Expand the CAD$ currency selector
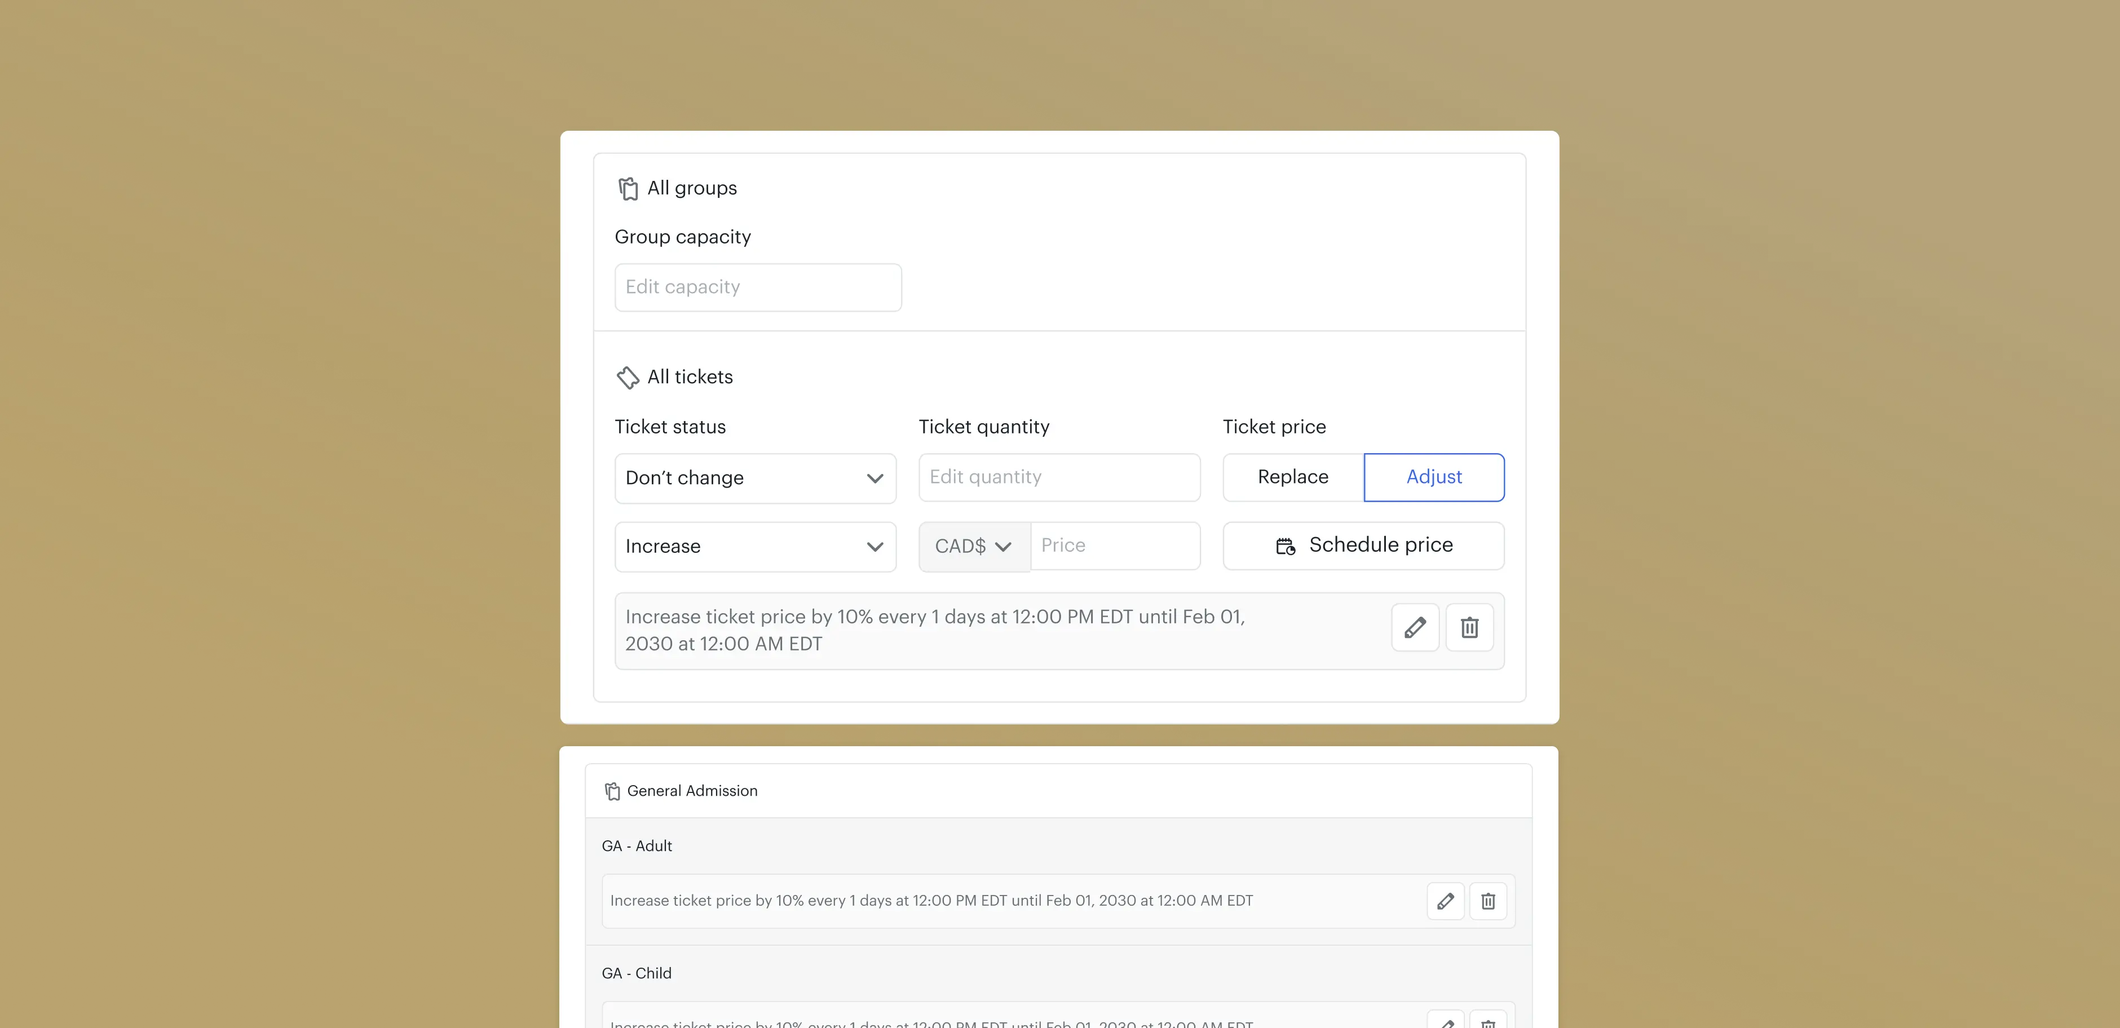 974,546
